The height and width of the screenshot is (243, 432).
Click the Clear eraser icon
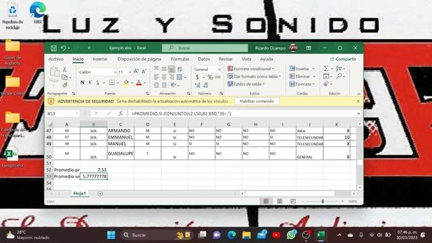[326, 84]
